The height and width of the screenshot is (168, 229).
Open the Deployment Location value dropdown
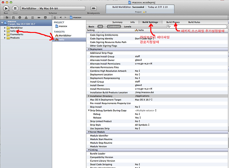[137, 74]
